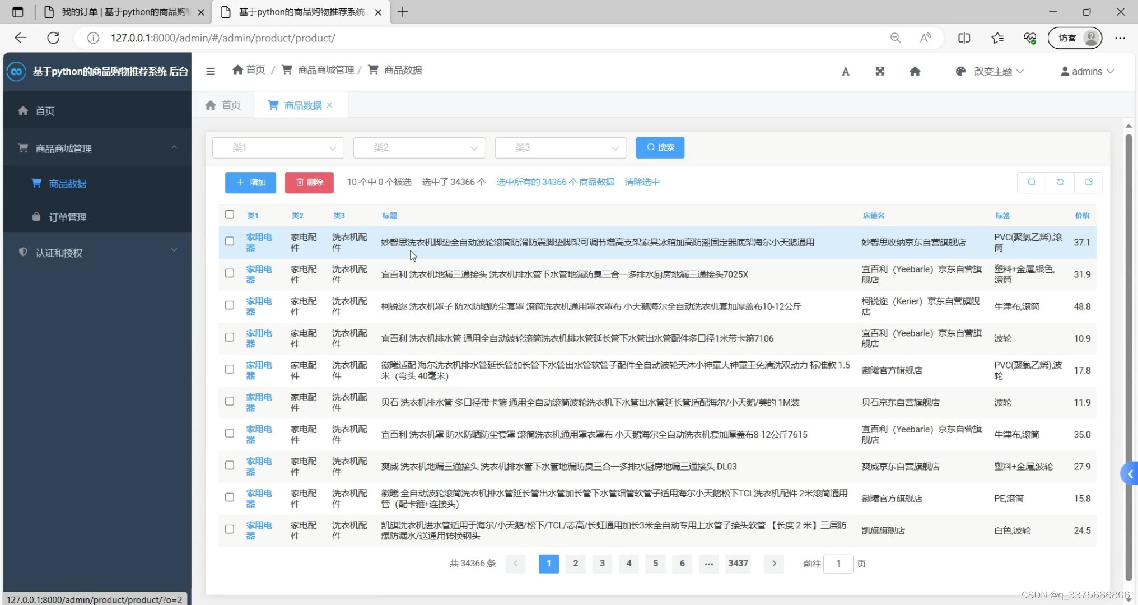Click the hamburger menu collapse icon
This screenshot has height=605, width=1138.
coord(211,71)
